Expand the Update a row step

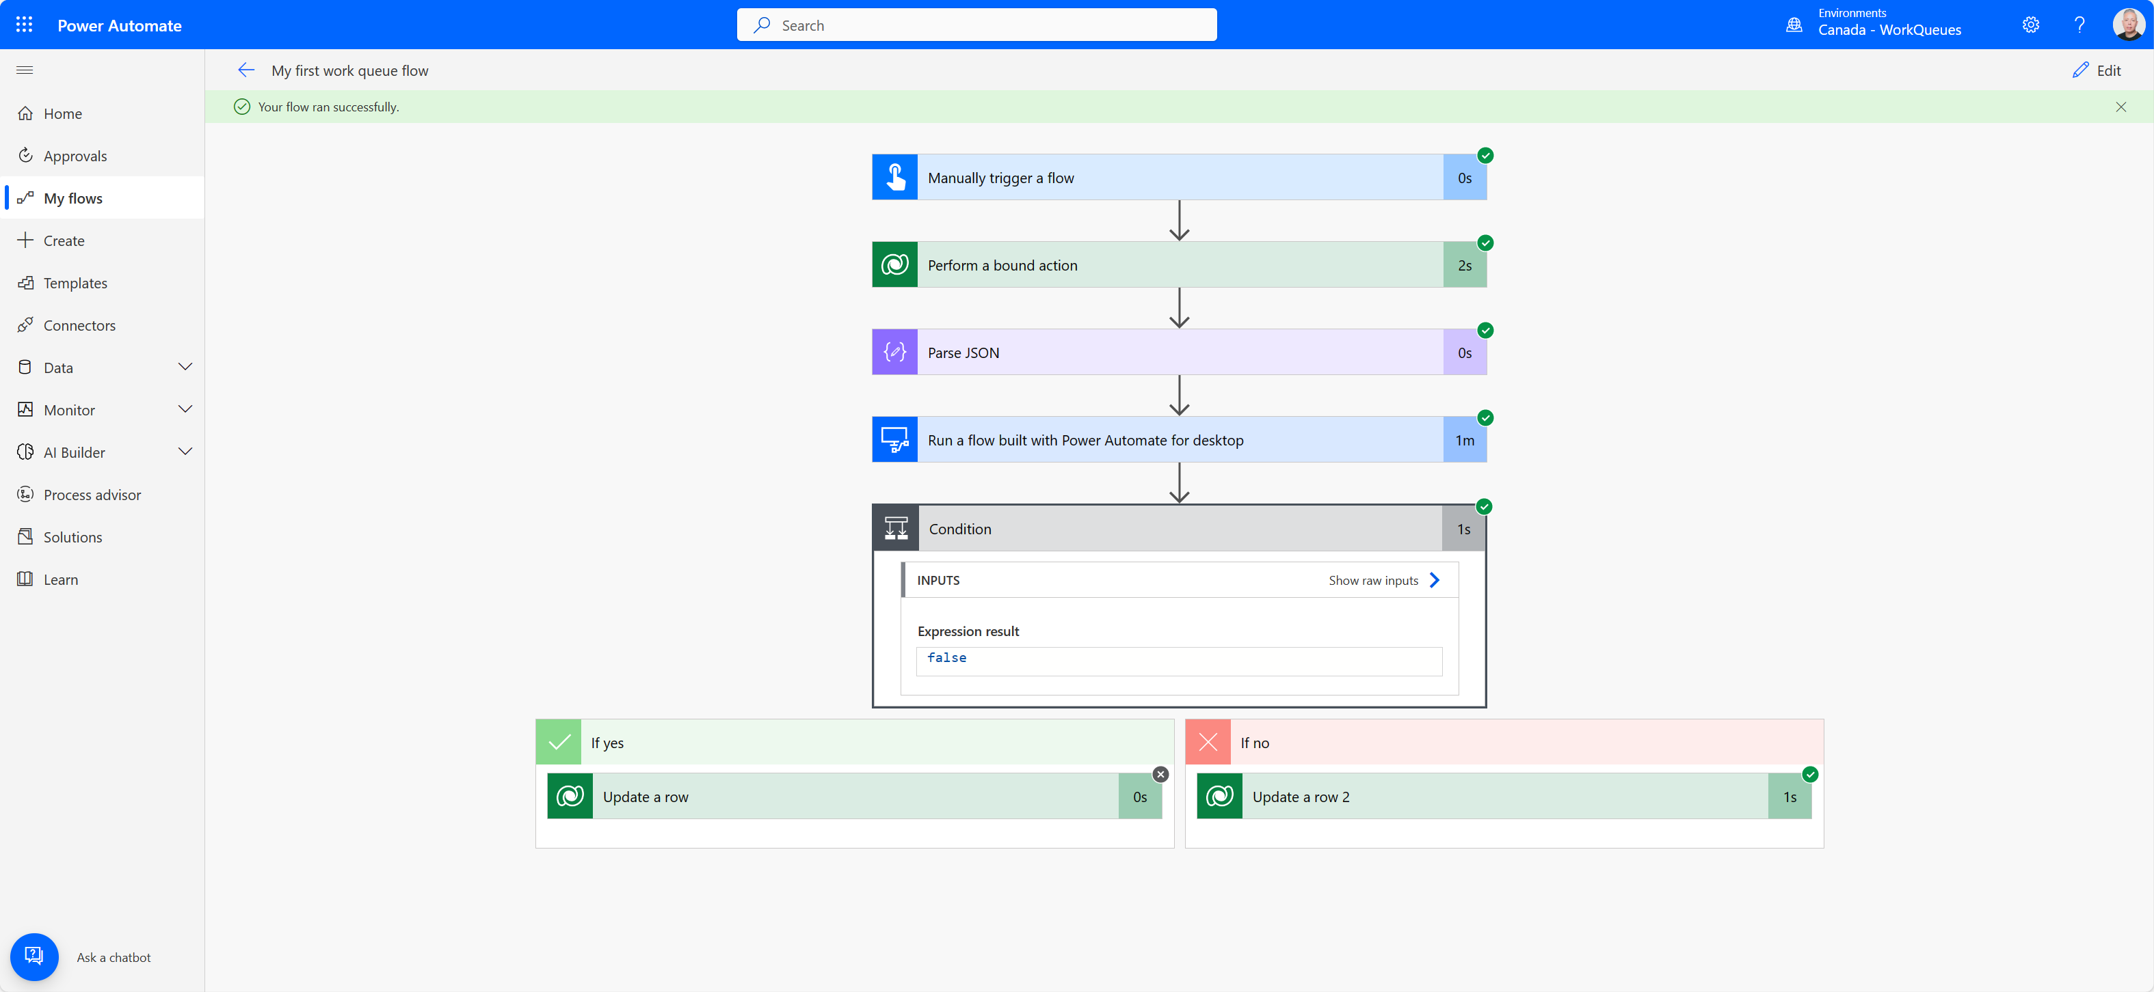click(x=855, y=796)
